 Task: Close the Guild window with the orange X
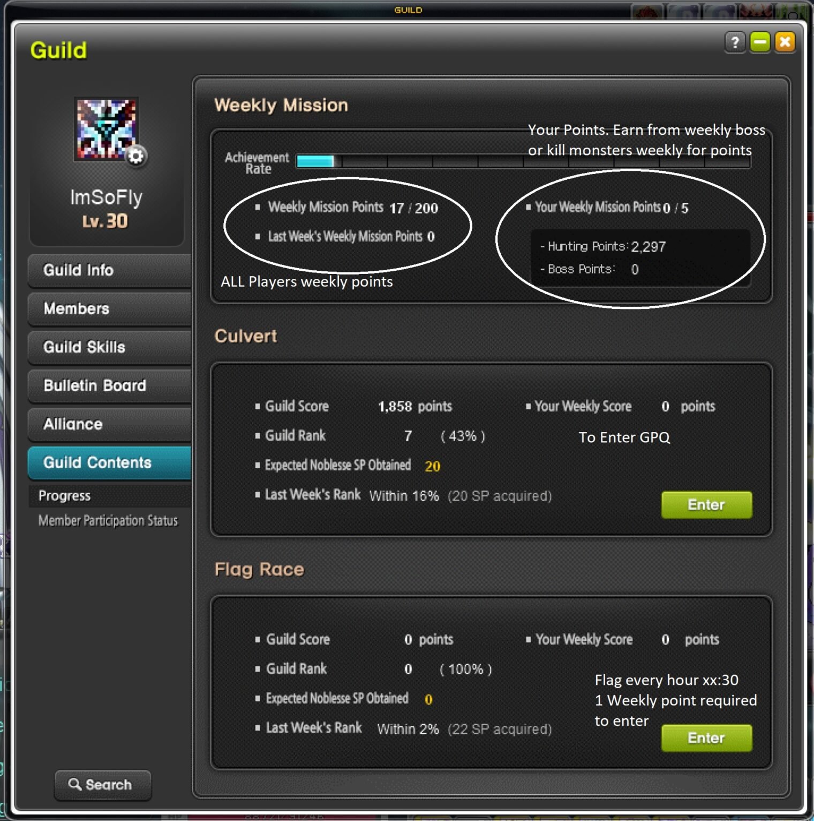pos(785,42)
